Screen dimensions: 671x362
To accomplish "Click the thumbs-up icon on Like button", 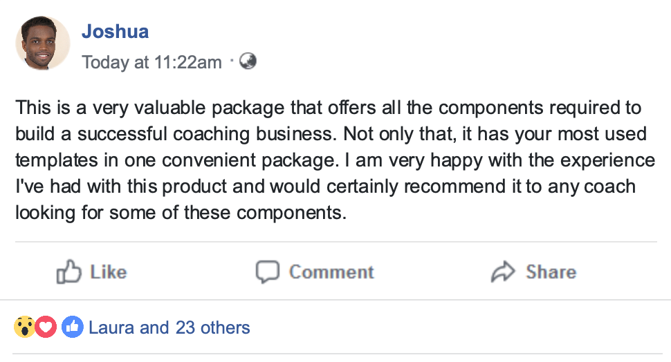I will coord(68,272).
